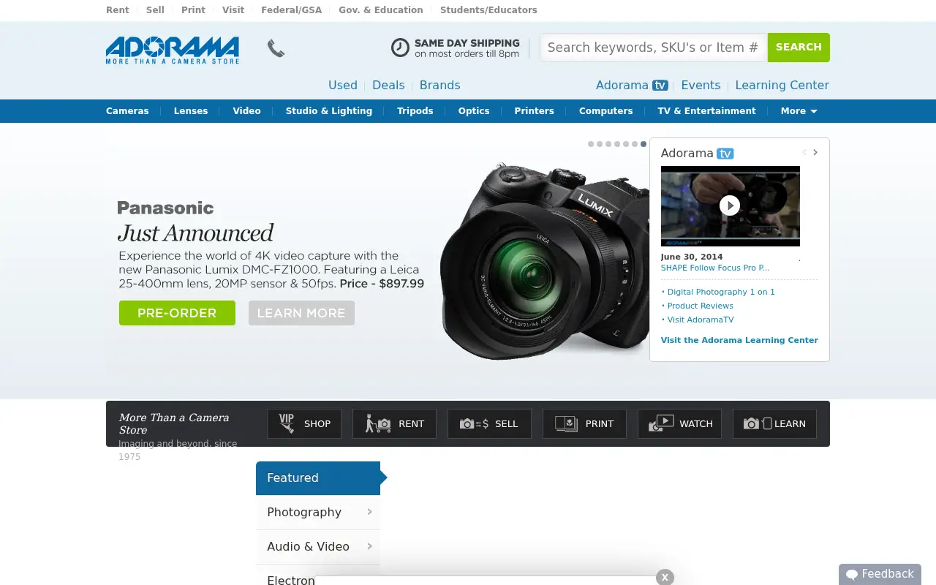The width and height of the screenshot is (936, 585).
Task: Click the tv badge in the top links
Action: pos(660,85)
